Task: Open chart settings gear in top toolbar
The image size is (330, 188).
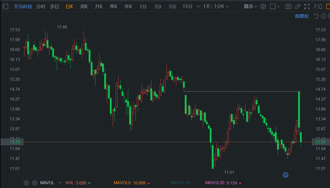Action: point(263,7)
